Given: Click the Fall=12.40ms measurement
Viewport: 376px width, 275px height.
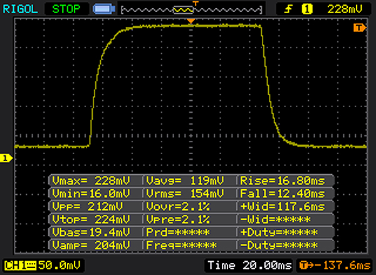Looking at the screenshot, I should click(x=283, y=193).
